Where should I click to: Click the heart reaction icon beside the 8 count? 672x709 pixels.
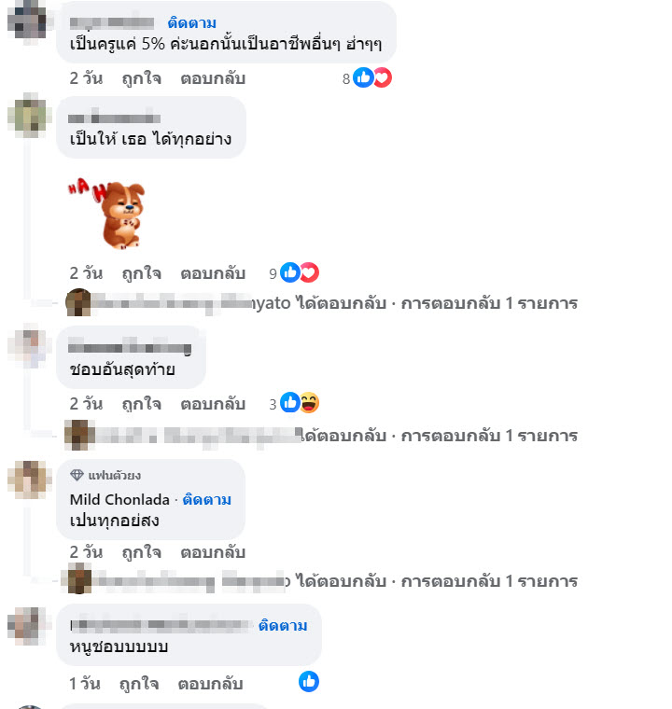point(383,77)
